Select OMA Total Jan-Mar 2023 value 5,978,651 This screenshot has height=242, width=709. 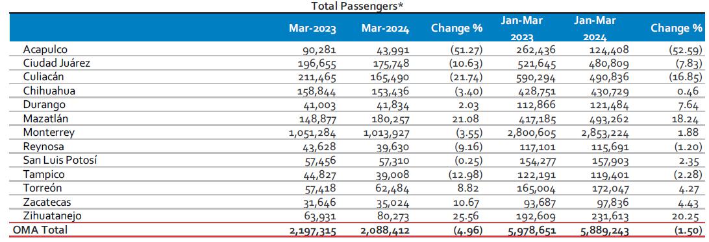530,230
